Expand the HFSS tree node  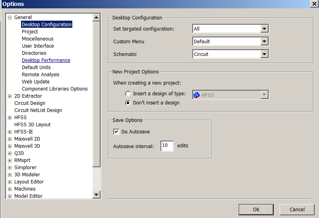click(x=10, y=118)
